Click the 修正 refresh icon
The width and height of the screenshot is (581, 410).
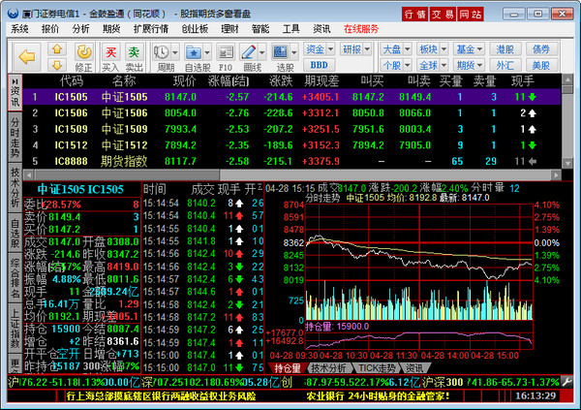tap(83, 52)
